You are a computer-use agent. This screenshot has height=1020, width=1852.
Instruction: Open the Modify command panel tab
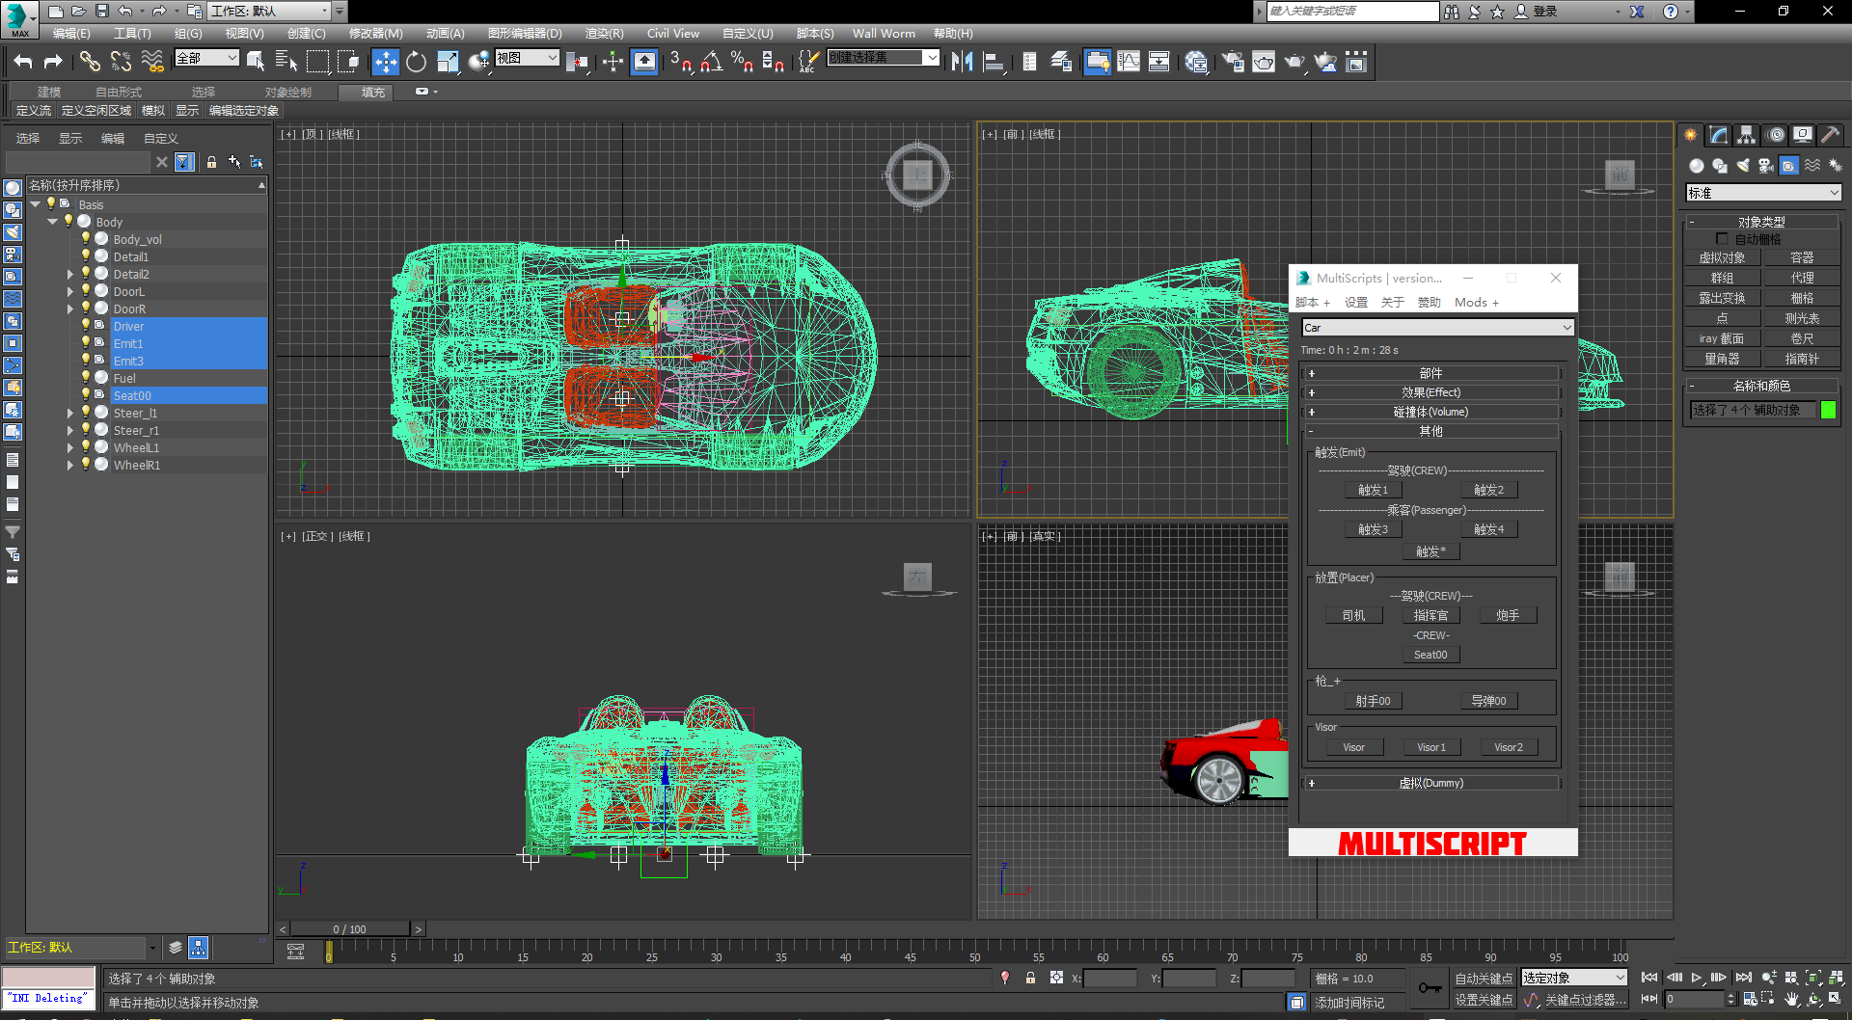point(1718,135)
